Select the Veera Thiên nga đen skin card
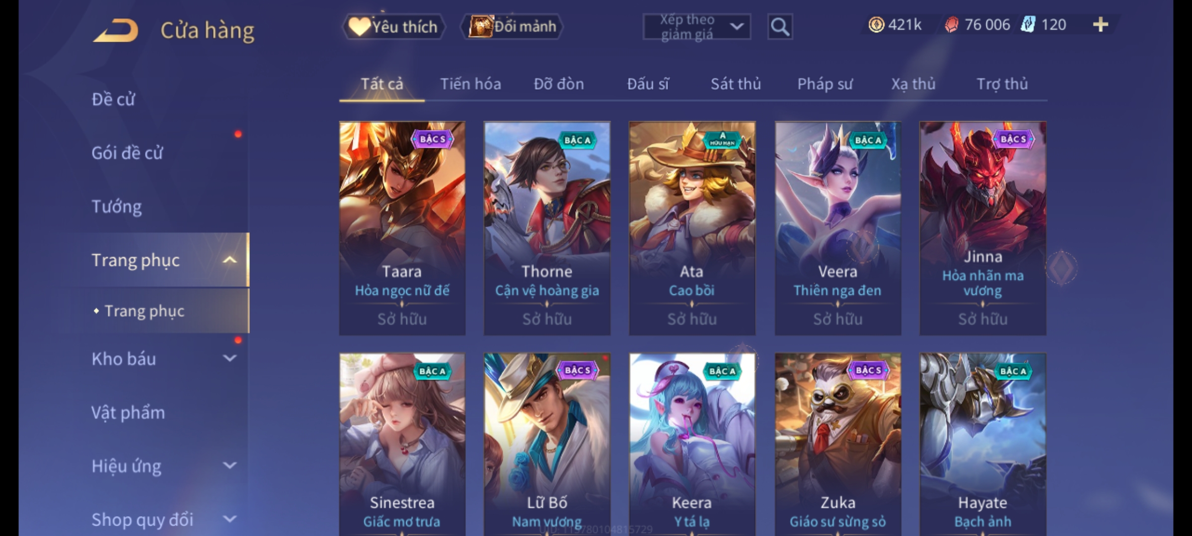 tap(838, 228)
